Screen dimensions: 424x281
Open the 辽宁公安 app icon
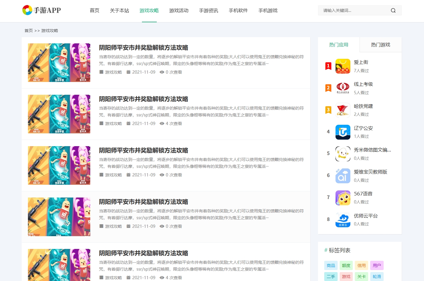pyautogui.click(x=343, y=132)
